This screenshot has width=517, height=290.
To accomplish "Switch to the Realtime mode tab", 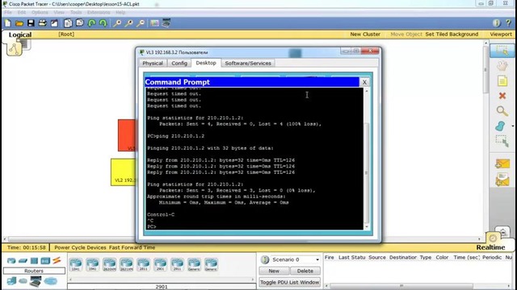I will pos(490,247).
